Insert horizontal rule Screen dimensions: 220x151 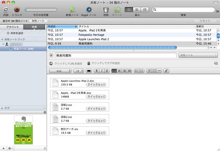159,71
